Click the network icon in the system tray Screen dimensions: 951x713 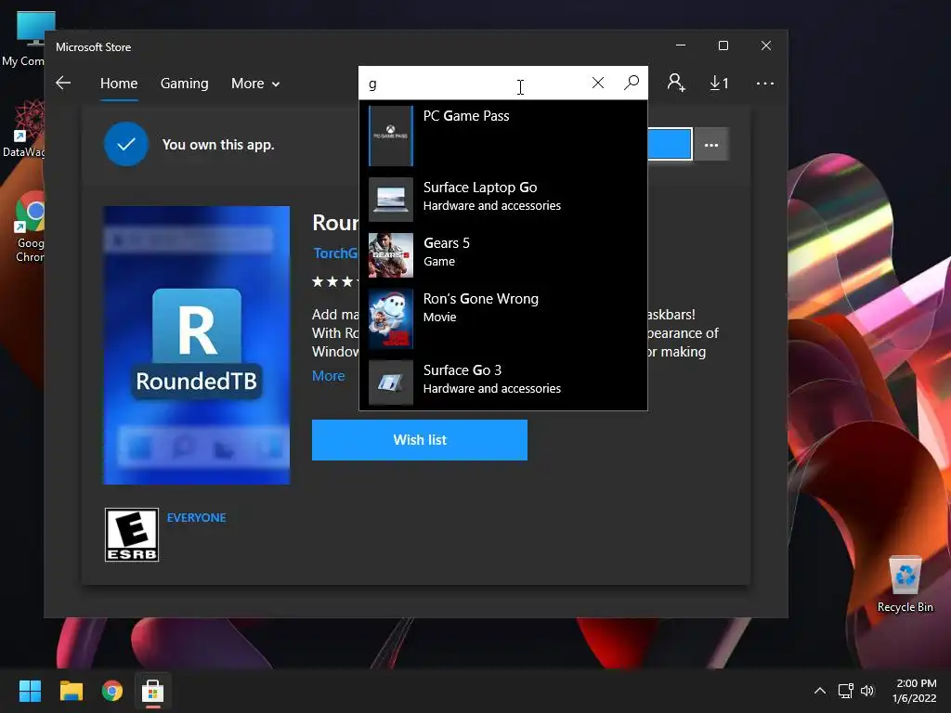pyautogui.click(x=845, y=691)
